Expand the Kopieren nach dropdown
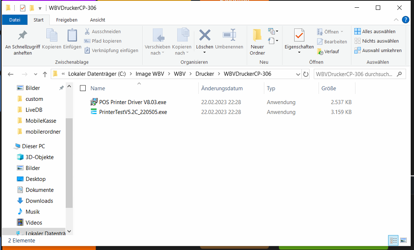 coord(181,53)
